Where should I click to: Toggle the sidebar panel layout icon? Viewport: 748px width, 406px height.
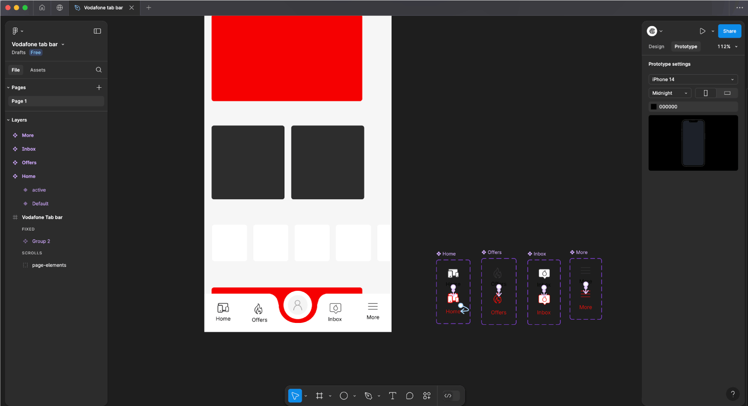pos(97,31)
